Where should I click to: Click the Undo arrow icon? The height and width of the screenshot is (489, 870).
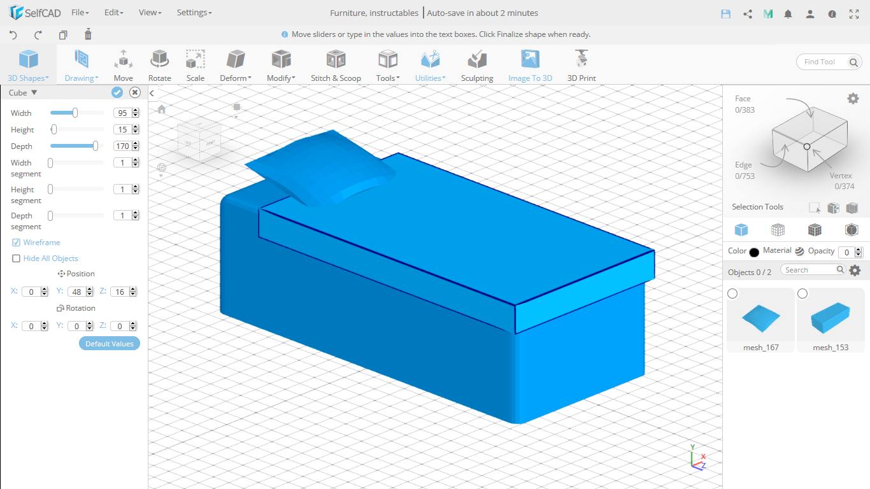13,35
